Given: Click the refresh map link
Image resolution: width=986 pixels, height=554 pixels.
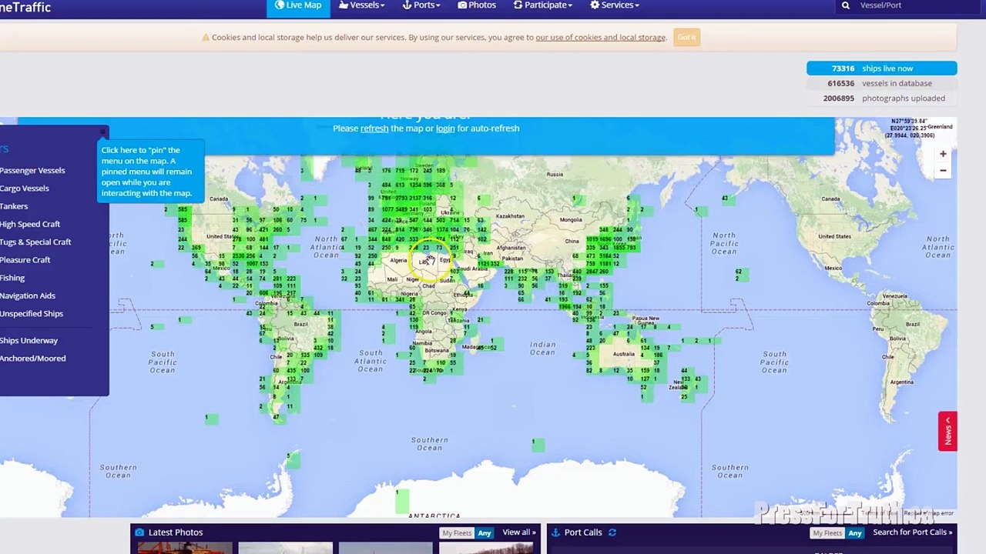Looking at the screenshot, I should click(x=374, y=128).
